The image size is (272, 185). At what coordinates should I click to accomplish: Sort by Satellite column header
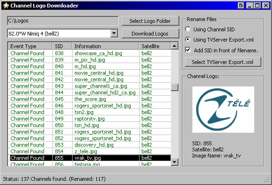pyautogui.click(x=155, y=46)
